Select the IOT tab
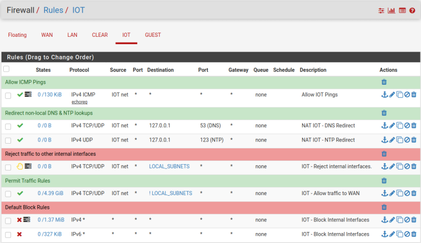This screenshot has height=243, width=421. (x=126, y=35)
